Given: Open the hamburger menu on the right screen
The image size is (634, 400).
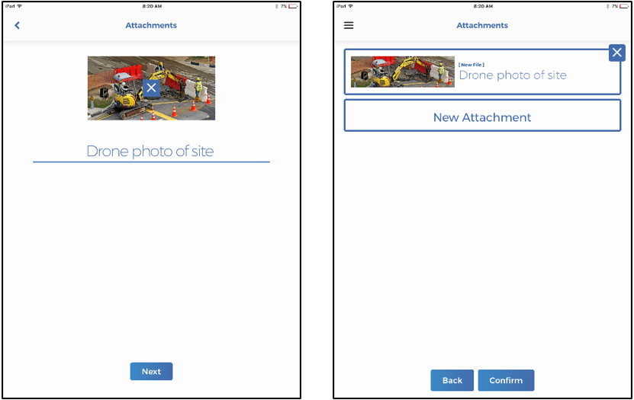Looking at the screenshot, I should pyautogui.click(x=349, y=25).
